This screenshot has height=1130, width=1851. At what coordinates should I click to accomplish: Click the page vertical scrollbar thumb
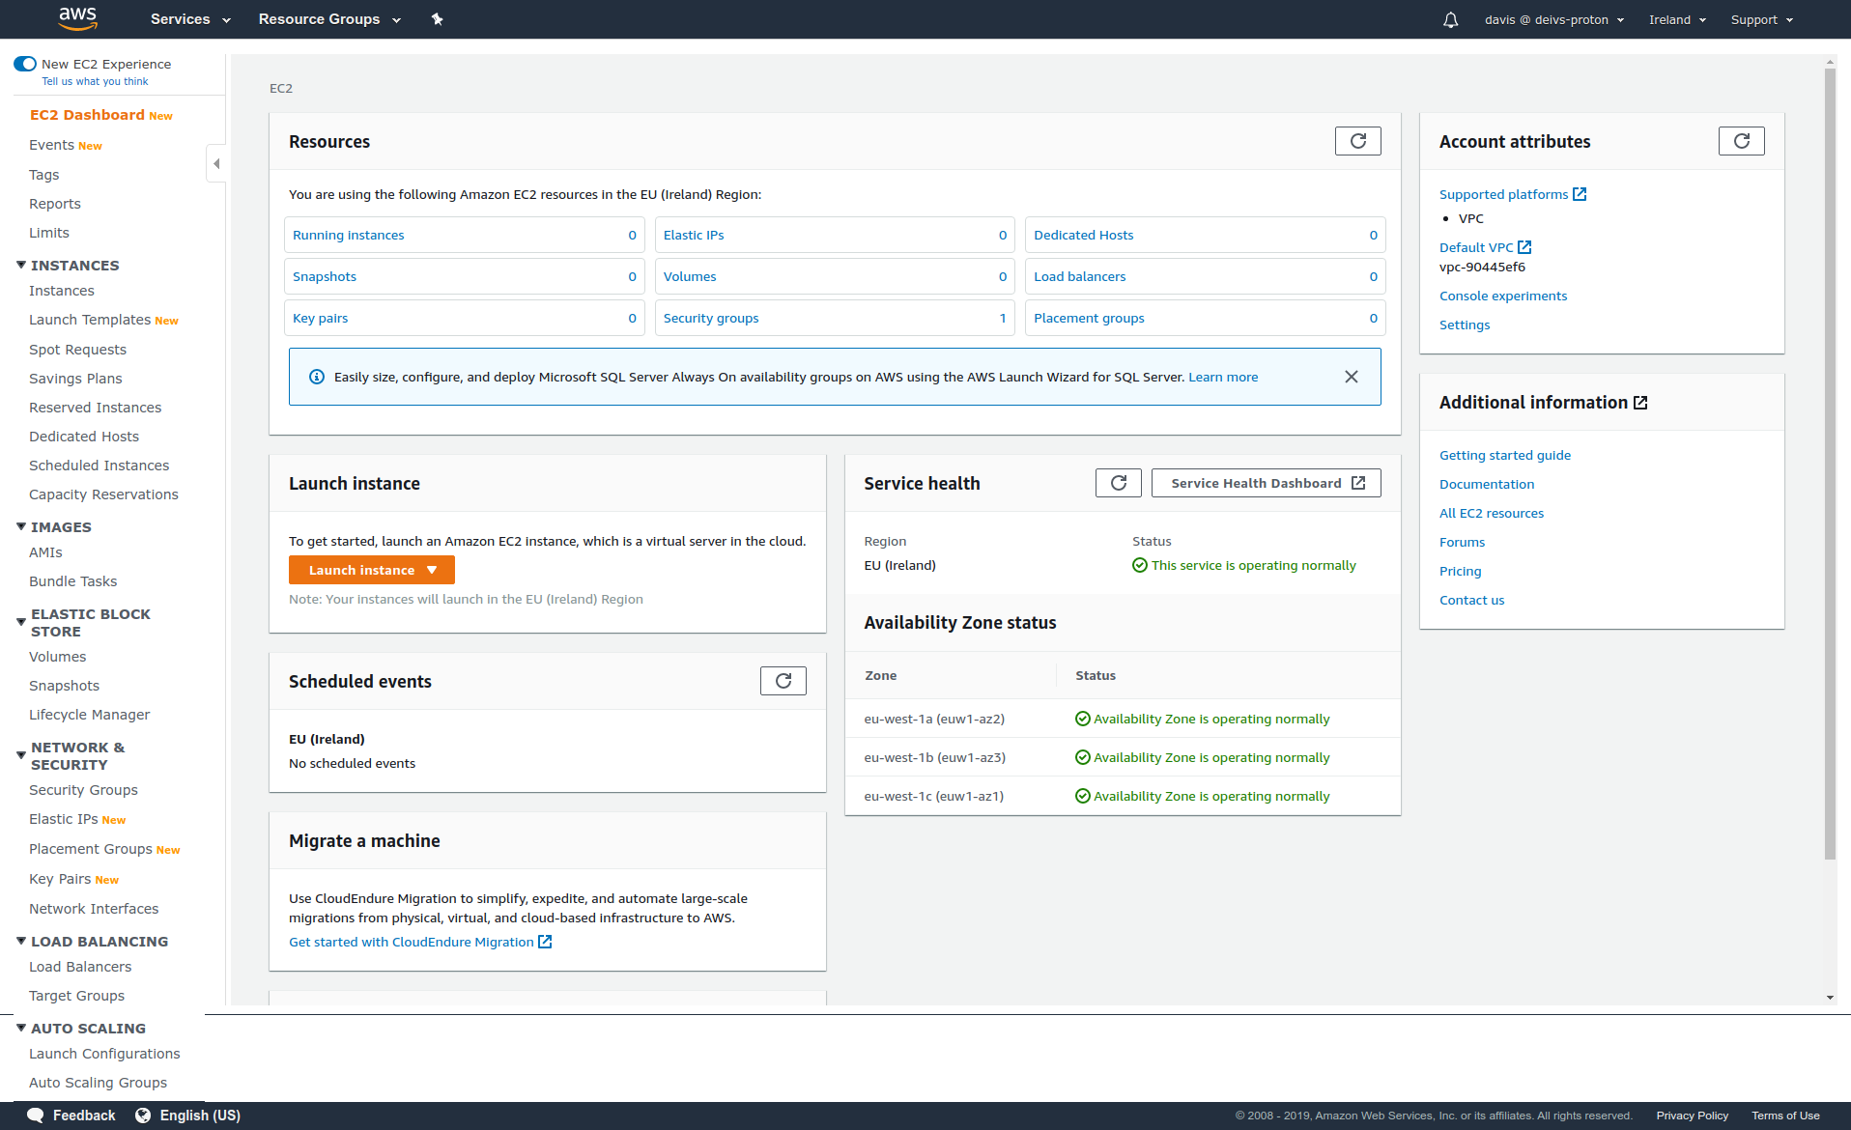pyautogui.click(x=1830, y=464)
